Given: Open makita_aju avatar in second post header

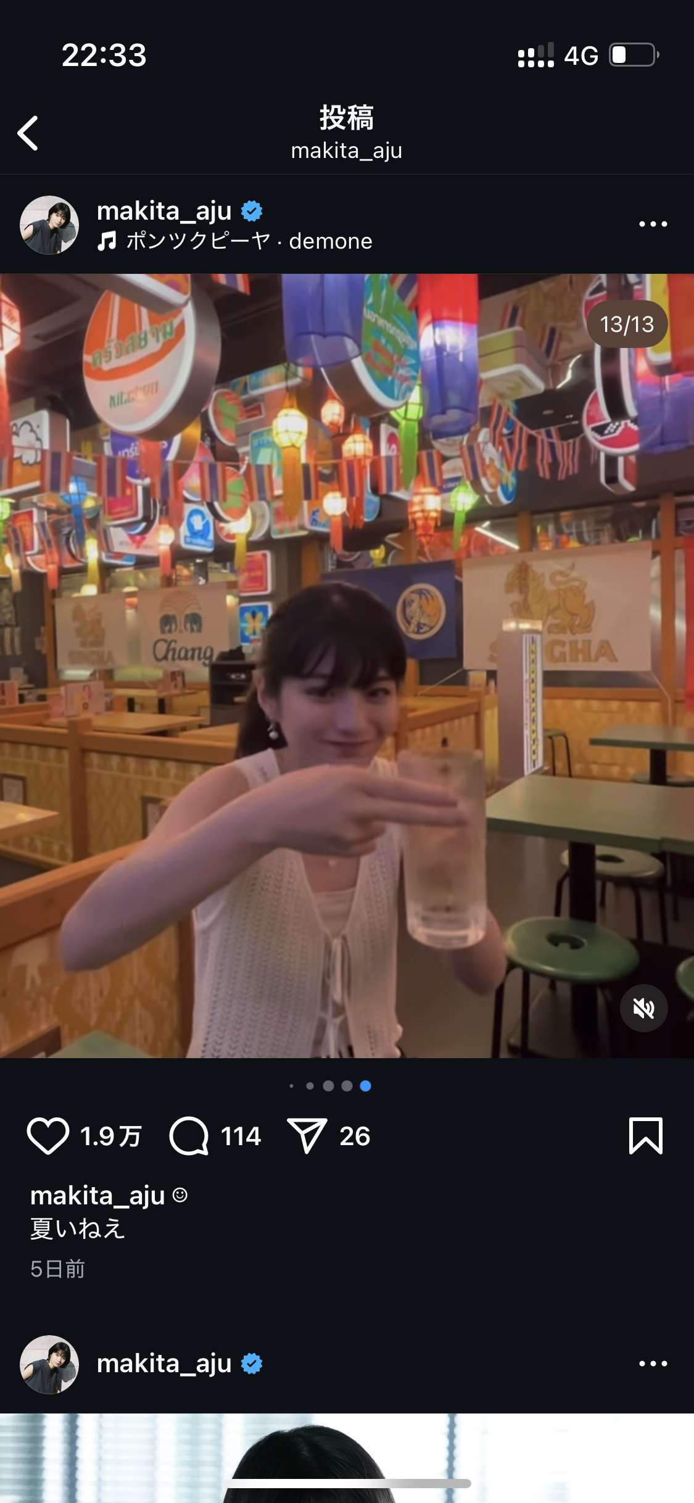Looking at the screenshot, I should pyautogui.click(x=49, y=1364).
